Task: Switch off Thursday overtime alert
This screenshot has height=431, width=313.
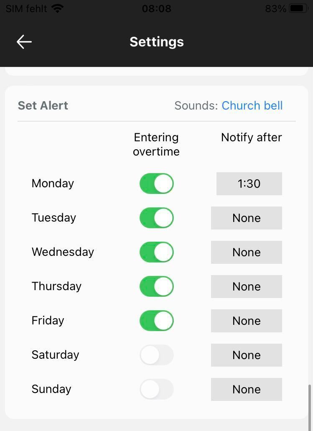Action: 157,286
